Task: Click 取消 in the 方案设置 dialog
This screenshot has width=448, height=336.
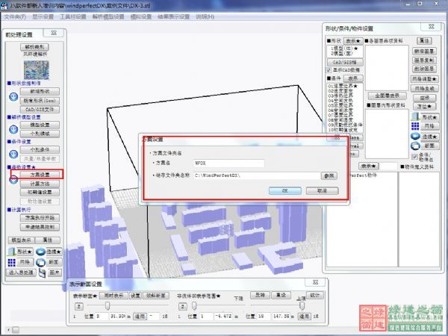Action: (x=321, y=190)
